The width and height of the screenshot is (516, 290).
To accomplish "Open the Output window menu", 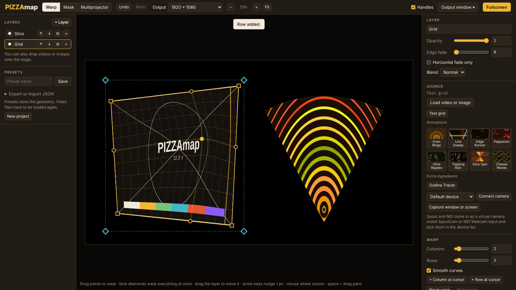I will pyautogui.click(x=458, y=7).
